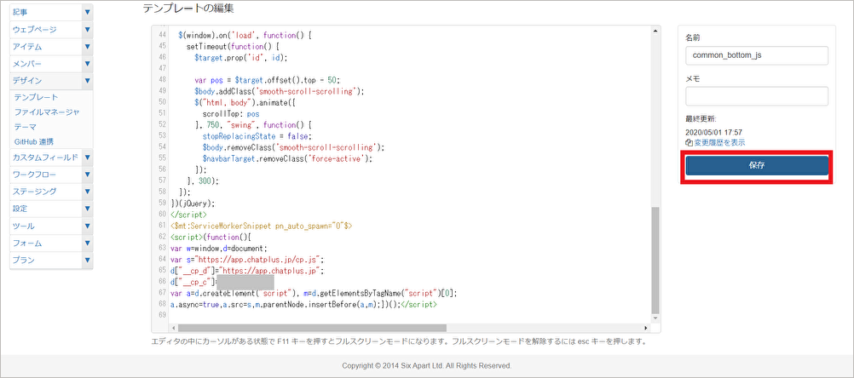Expand the カスタムフィールド menu arrow

pyautogui.click(x=87, y=157)
